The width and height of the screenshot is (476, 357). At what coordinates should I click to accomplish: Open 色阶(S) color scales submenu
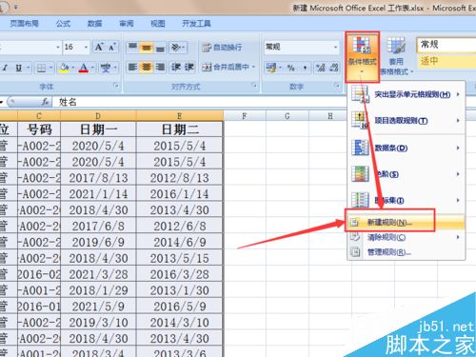pyautogui.click(x=407, y=174)
